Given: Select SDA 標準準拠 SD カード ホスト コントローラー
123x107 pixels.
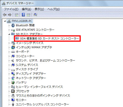Looking at the screenshot, I should click(49, 38).
